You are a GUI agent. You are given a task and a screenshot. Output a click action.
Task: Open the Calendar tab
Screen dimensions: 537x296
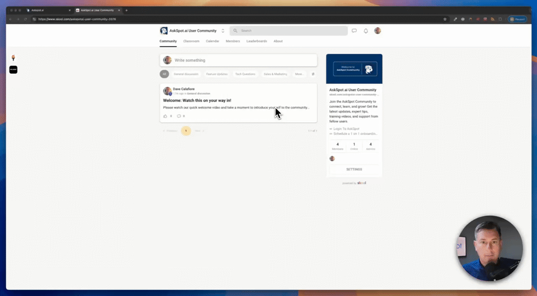click(x=212, y=41)
